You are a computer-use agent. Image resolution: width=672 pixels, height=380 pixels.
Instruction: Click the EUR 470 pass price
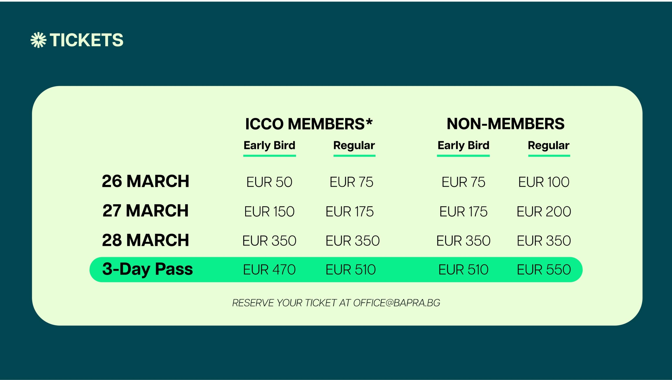tap(269, 270)
